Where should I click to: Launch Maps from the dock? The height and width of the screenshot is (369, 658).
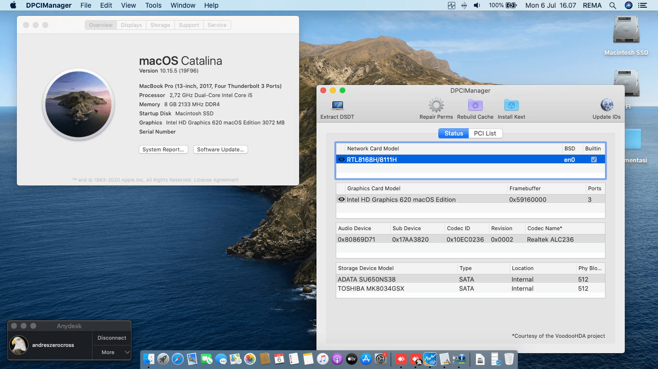click(x=236, y=358)
